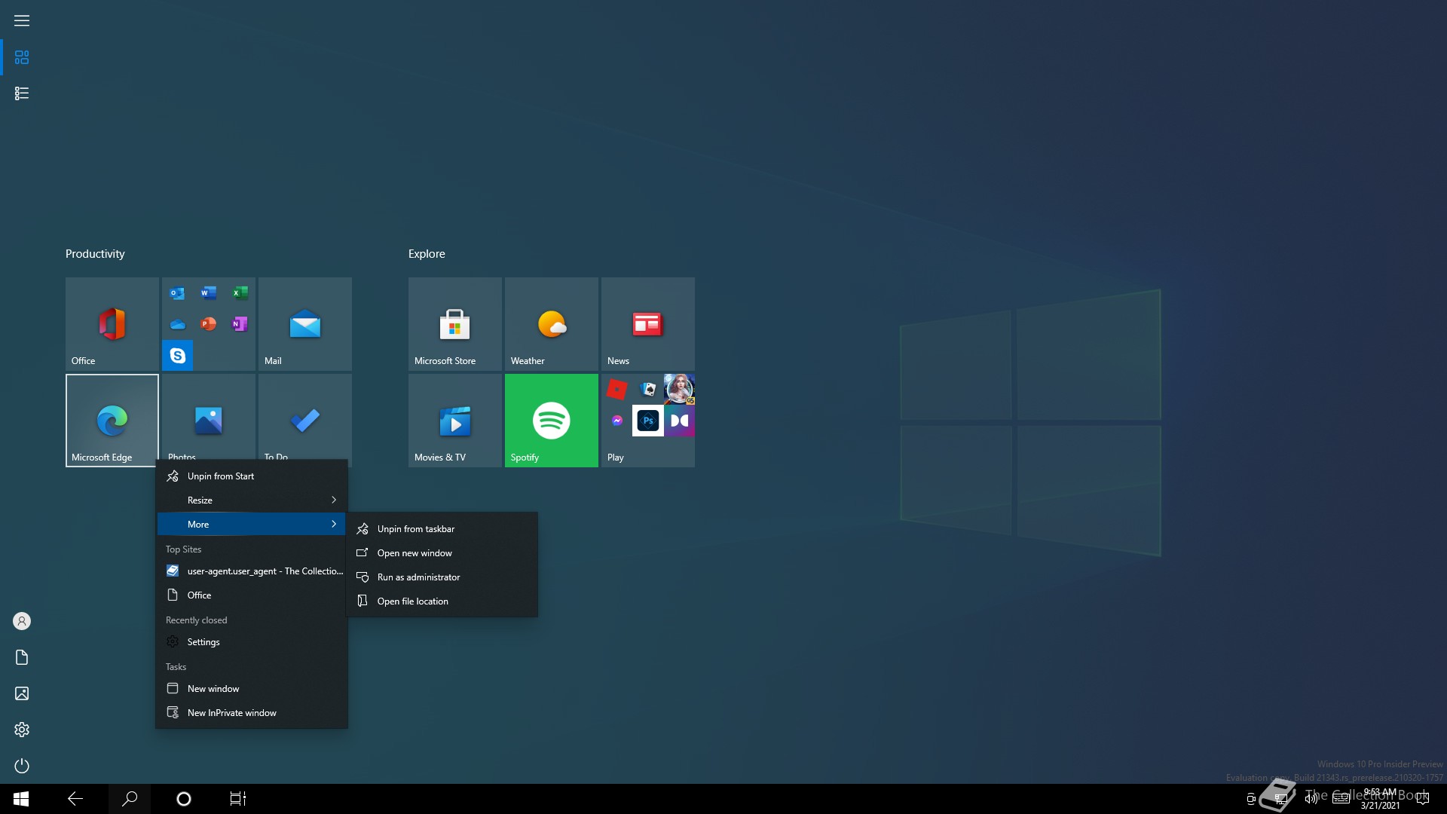
Task: Launch Word from the Office folder tile
Action: pyautogui.click(x=209, y=292)
